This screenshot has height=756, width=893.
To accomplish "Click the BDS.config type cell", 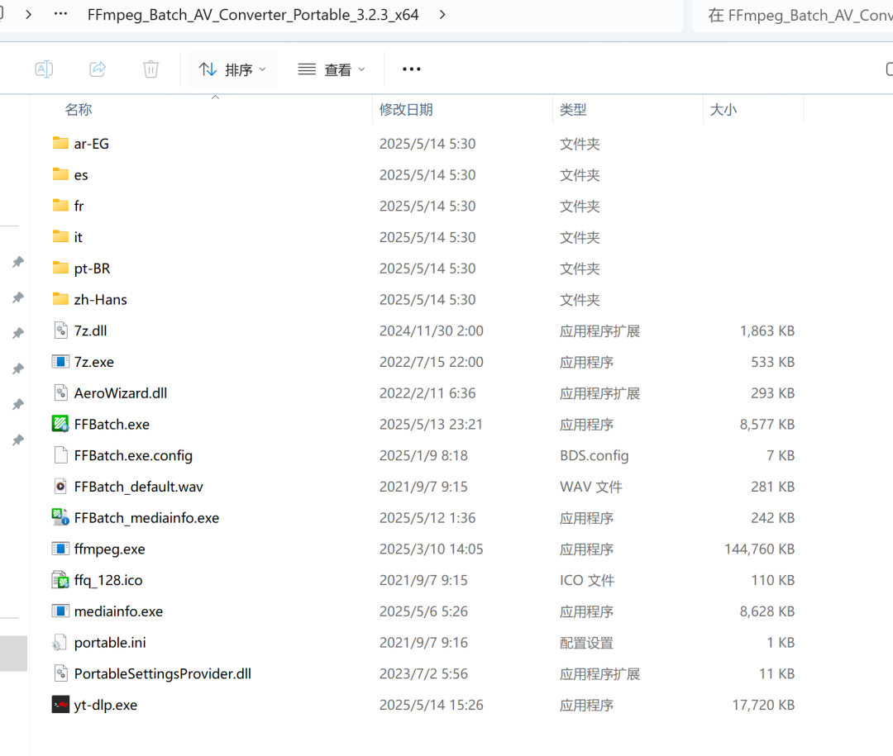I will click(594, 455).
